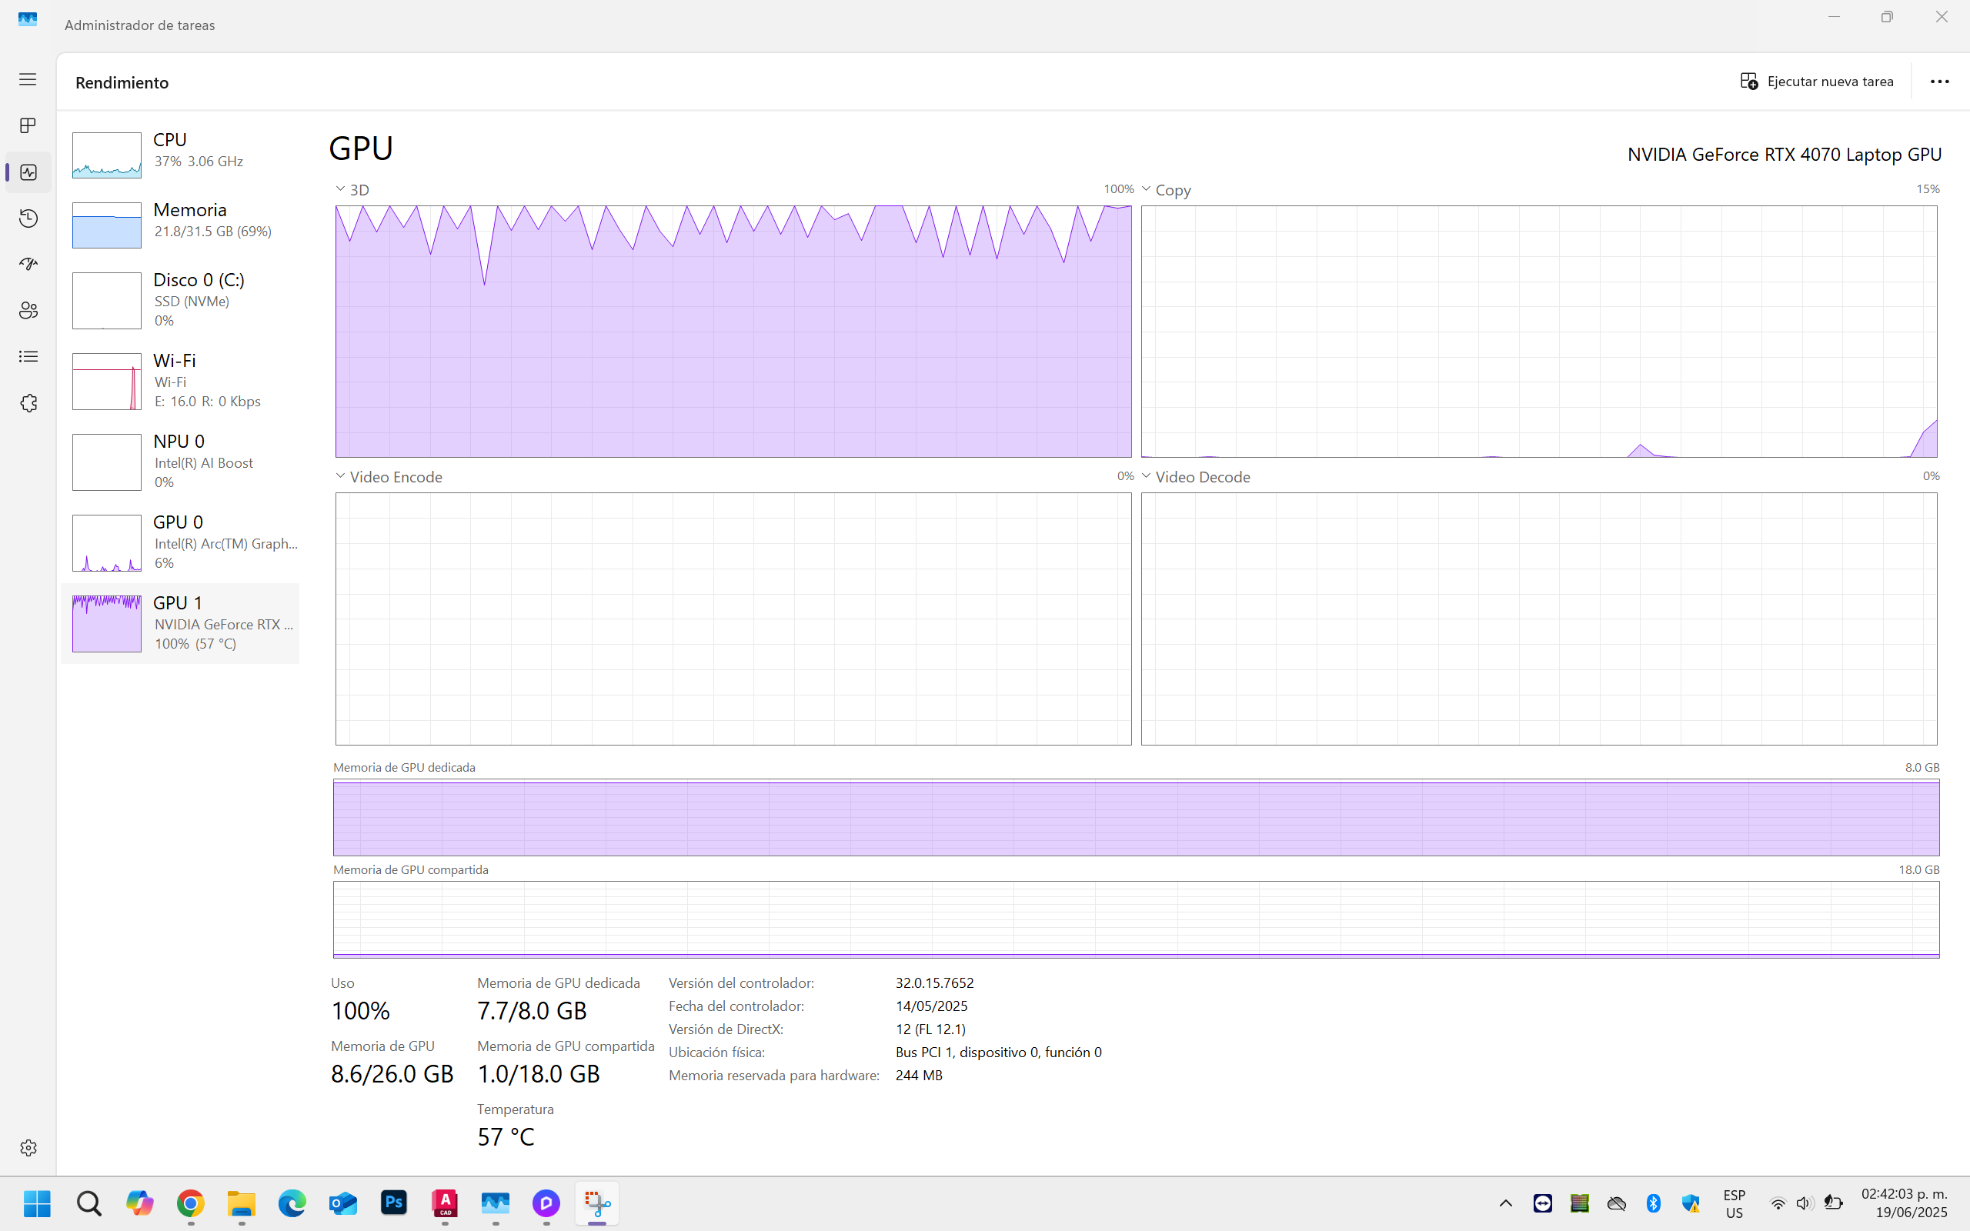The width and height of the screenshot is (1970, 1231).
Task: Open Snipping Tool taskbar icon
Action: tap(597, 1203)
